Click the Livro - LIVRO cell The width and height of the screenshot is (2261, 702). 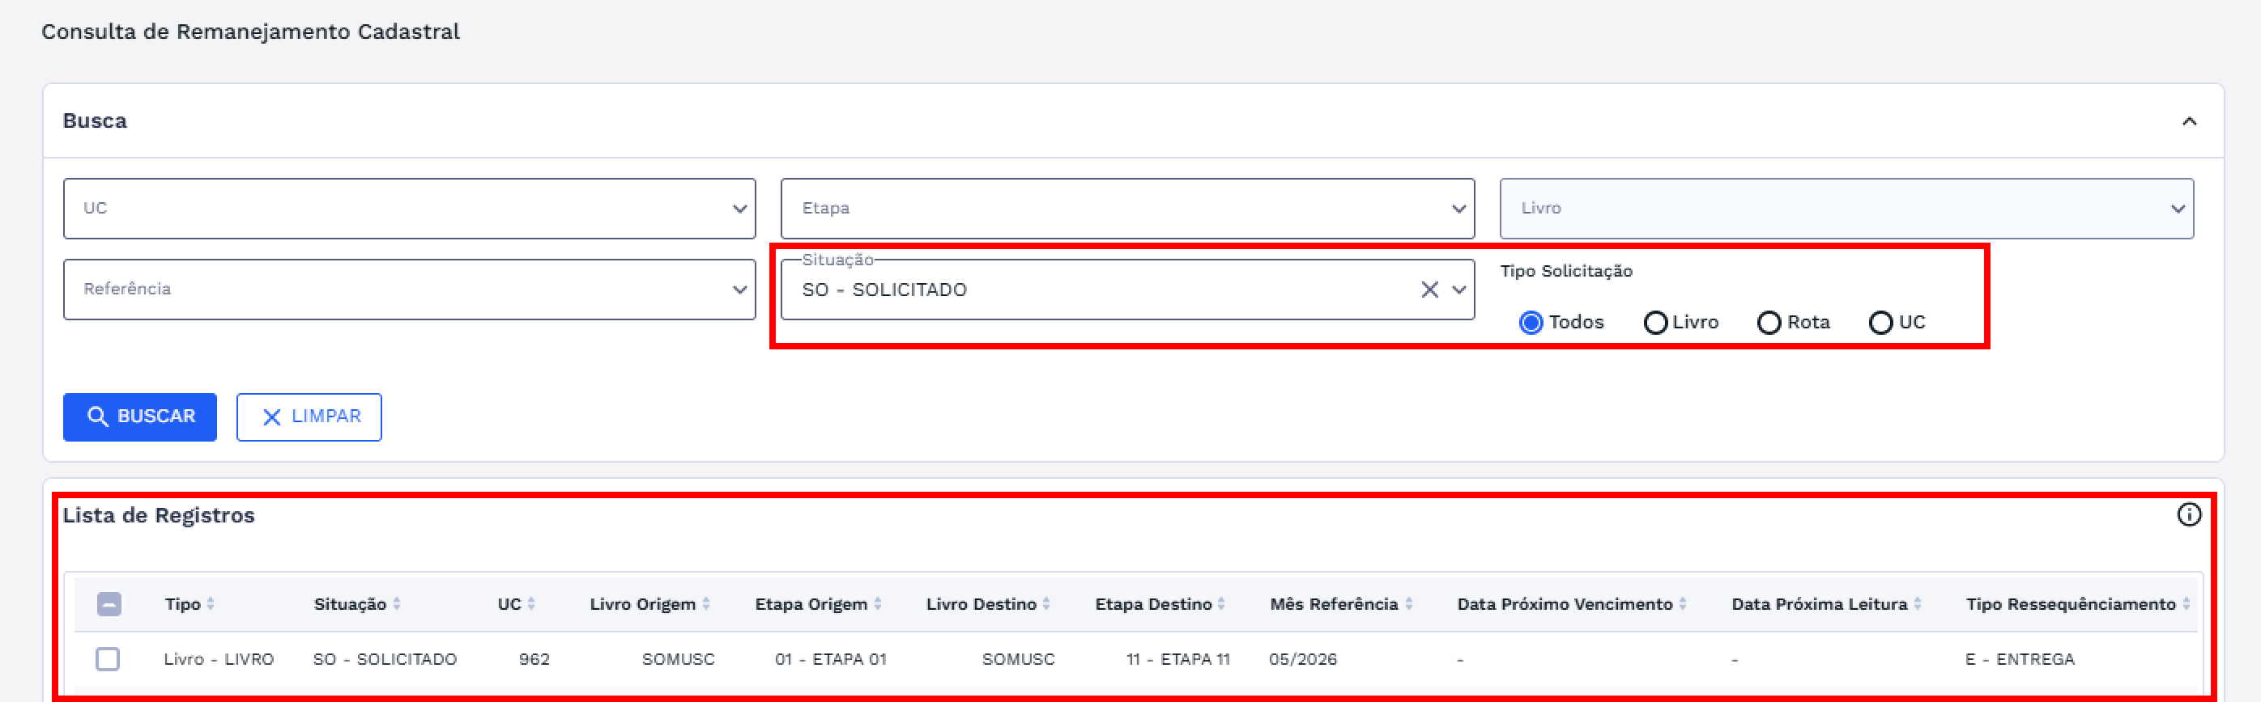(x=219, y=659)
